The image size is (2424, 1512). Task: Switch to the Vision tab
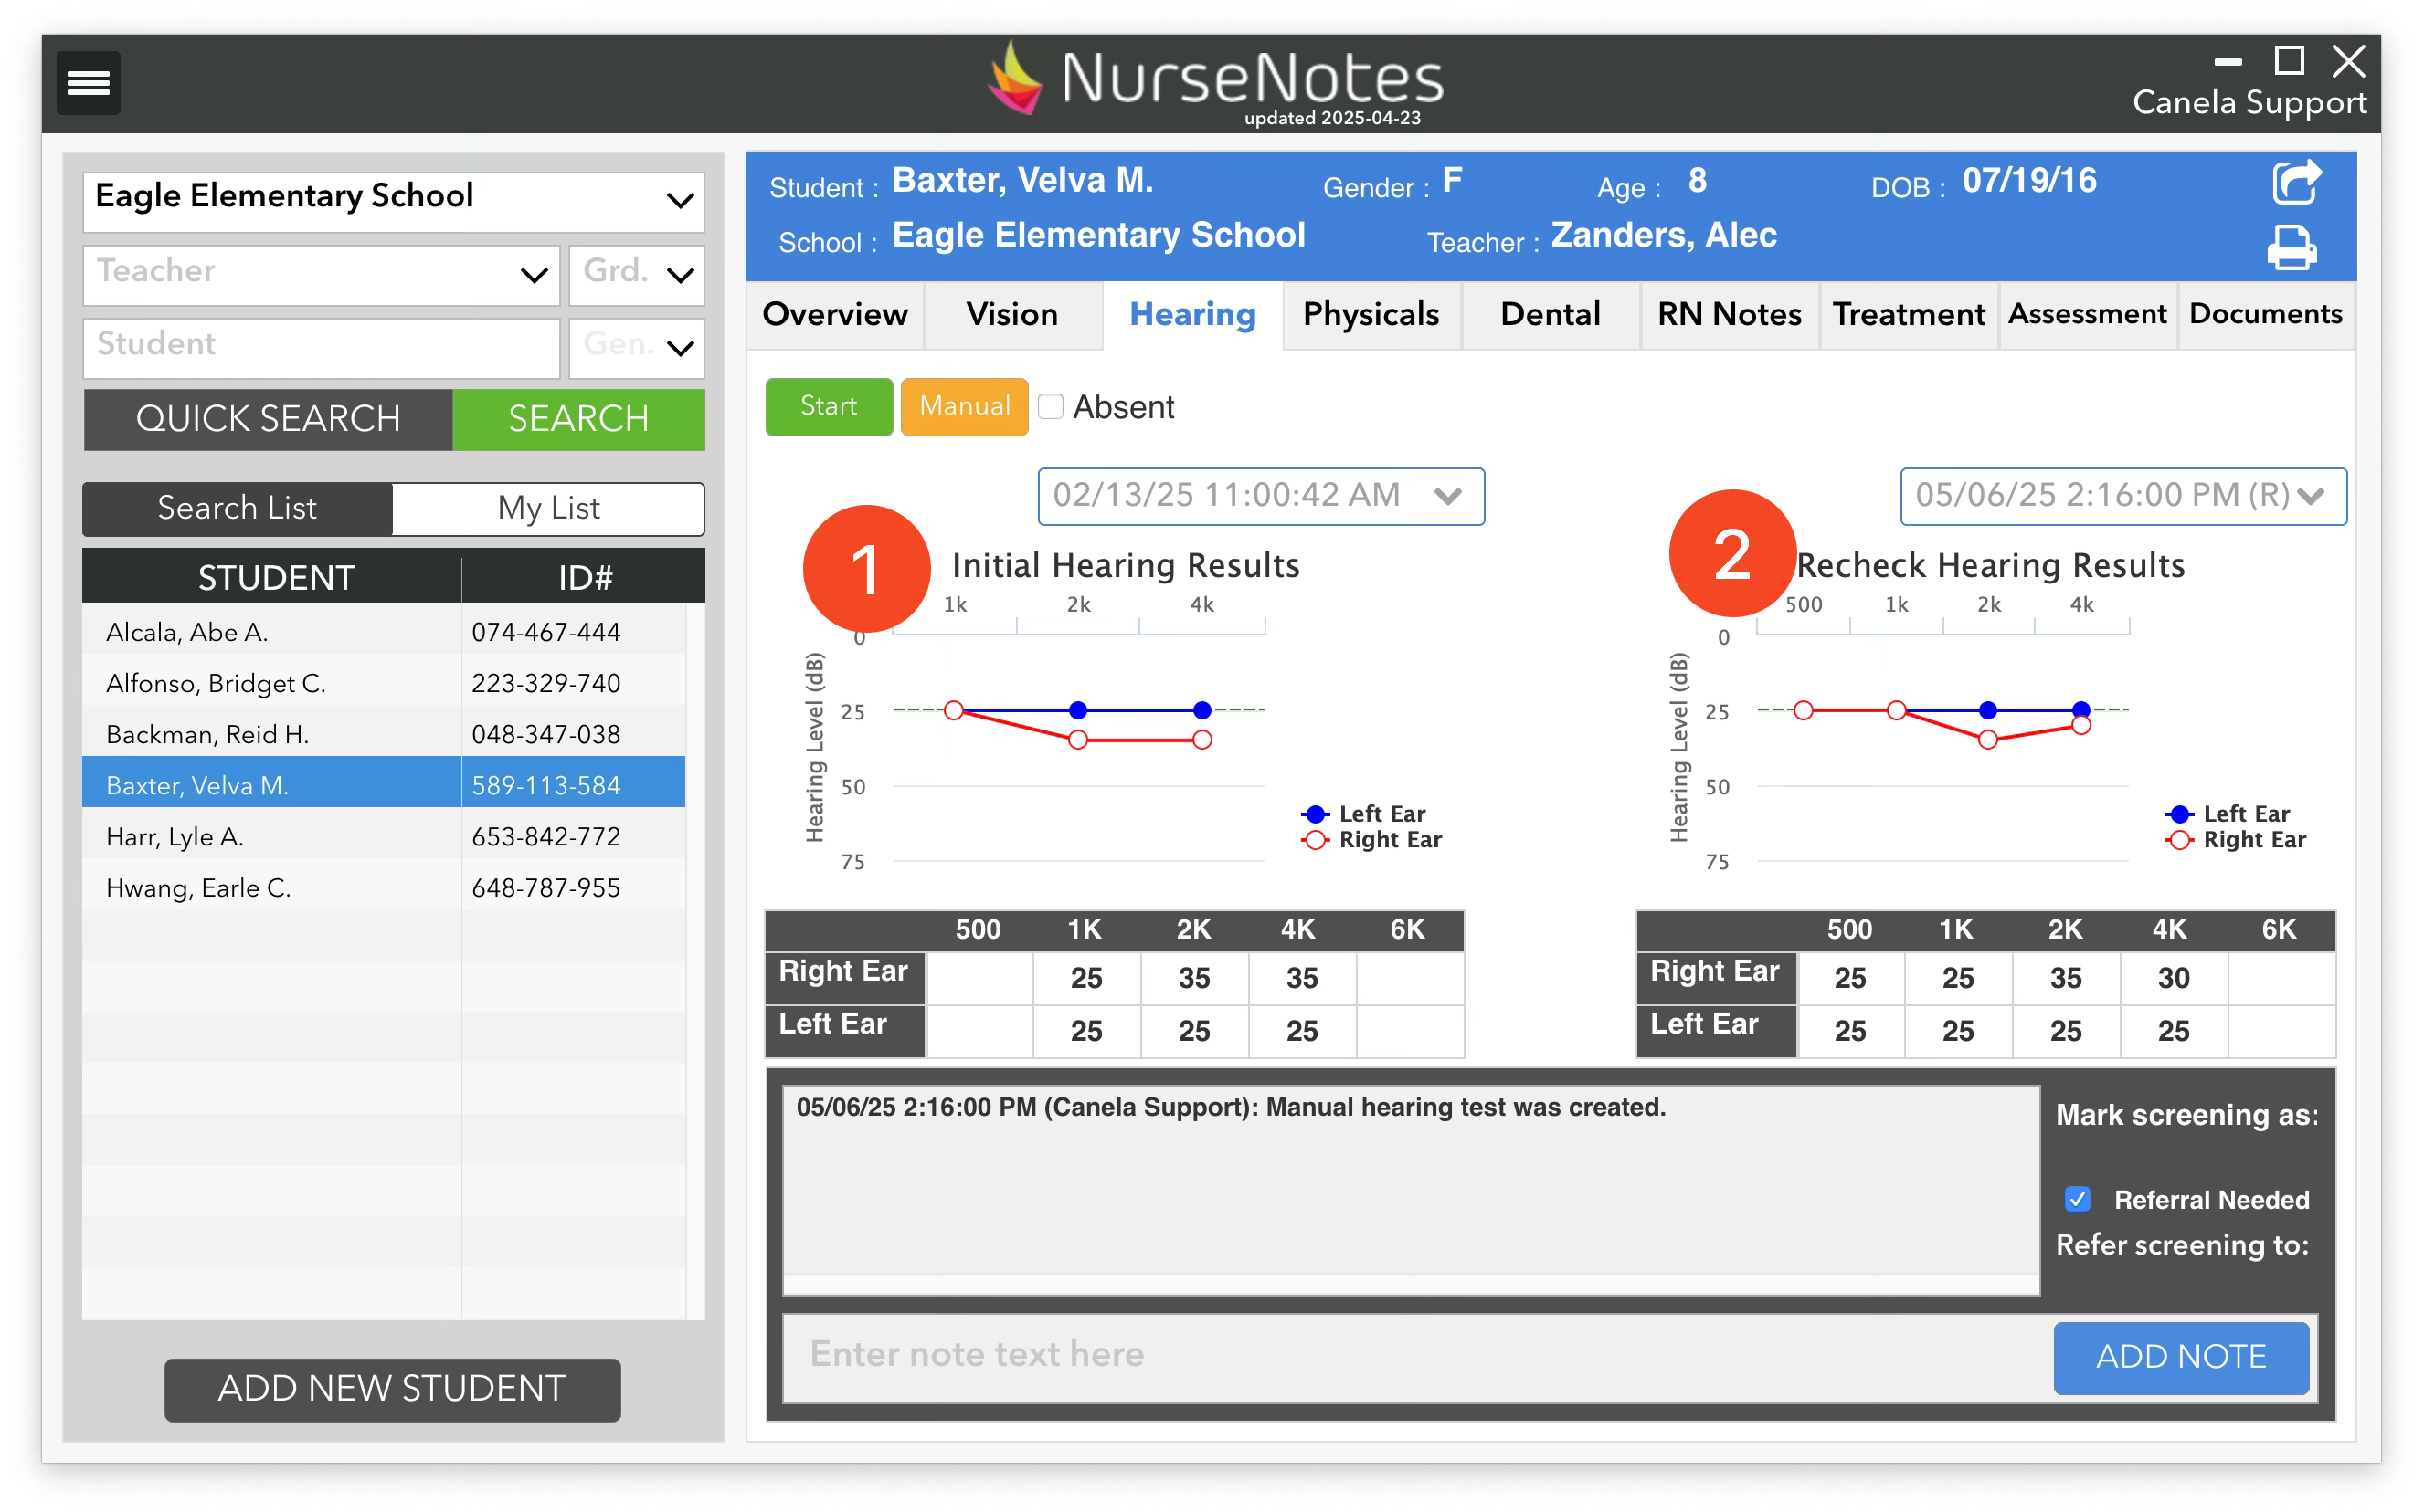coord(1011,315)
